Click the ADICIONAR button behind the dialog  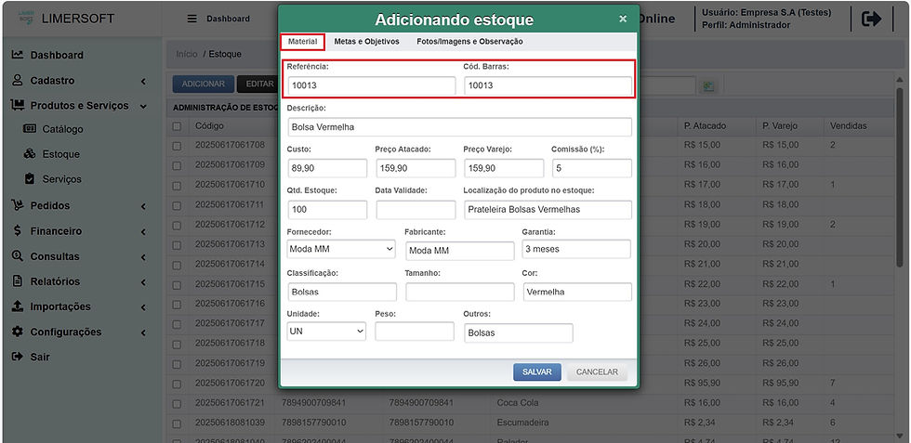click(x=203, y=85)
